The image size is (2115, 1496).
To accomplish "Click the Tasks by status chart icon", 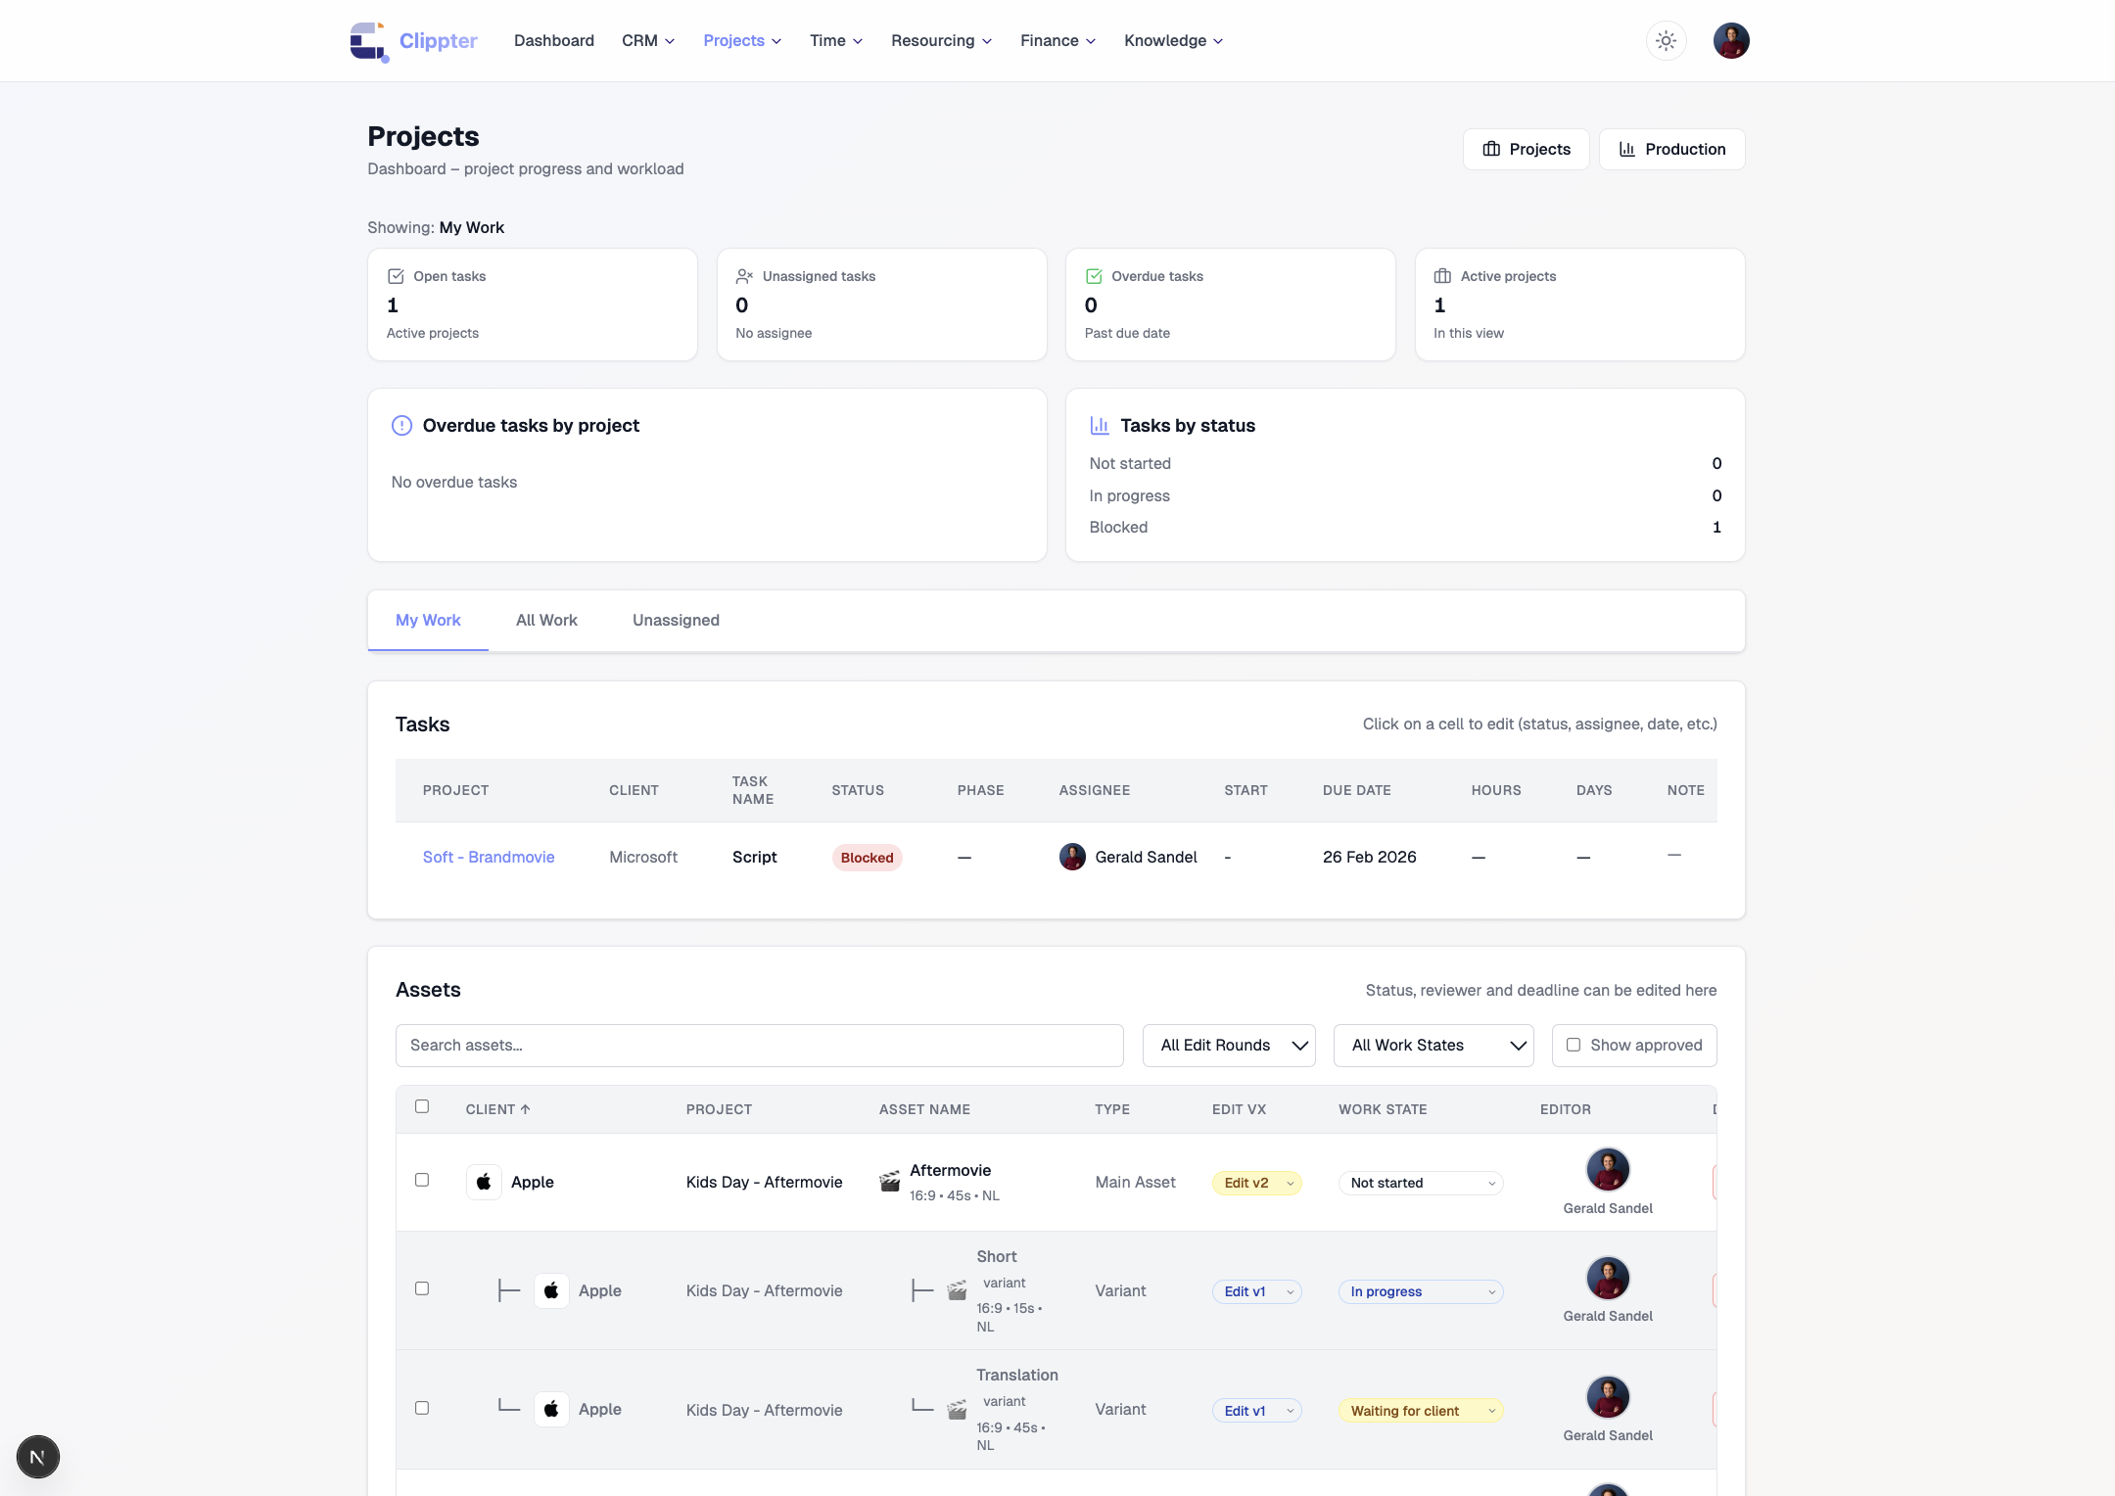I will tap(1100, 426).
